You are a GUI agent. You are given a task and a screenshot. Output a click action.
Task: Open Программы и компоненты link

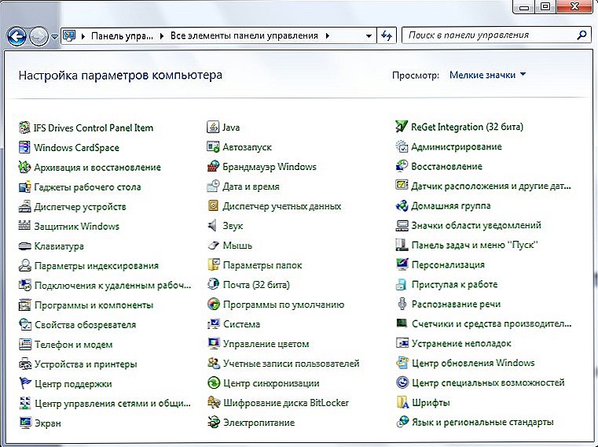pyautogui.click(x=94, y=305)
